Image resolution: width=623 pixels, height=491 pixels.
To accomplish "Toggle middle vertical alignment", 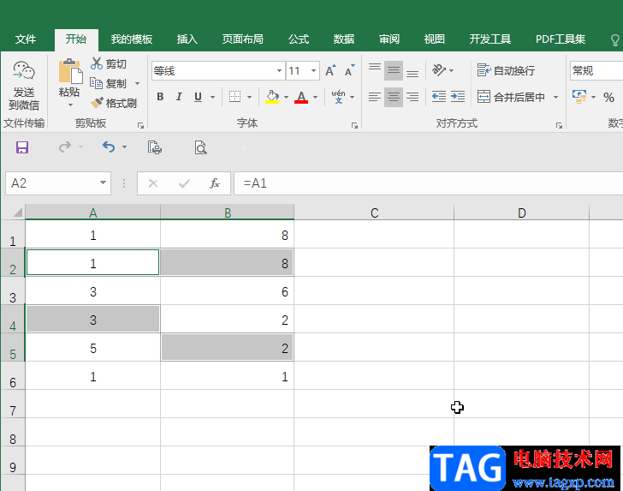I will click(394, 70).
